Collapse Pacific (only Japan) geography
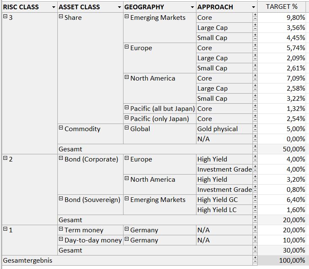 (x=127, y=118)
